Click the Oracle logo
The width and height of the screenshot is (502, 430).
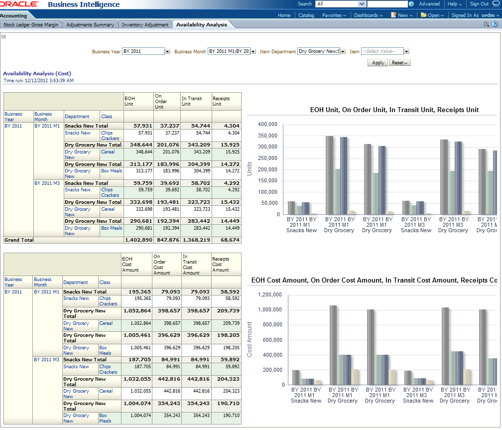pyautogui.click(x=19, y=4)
